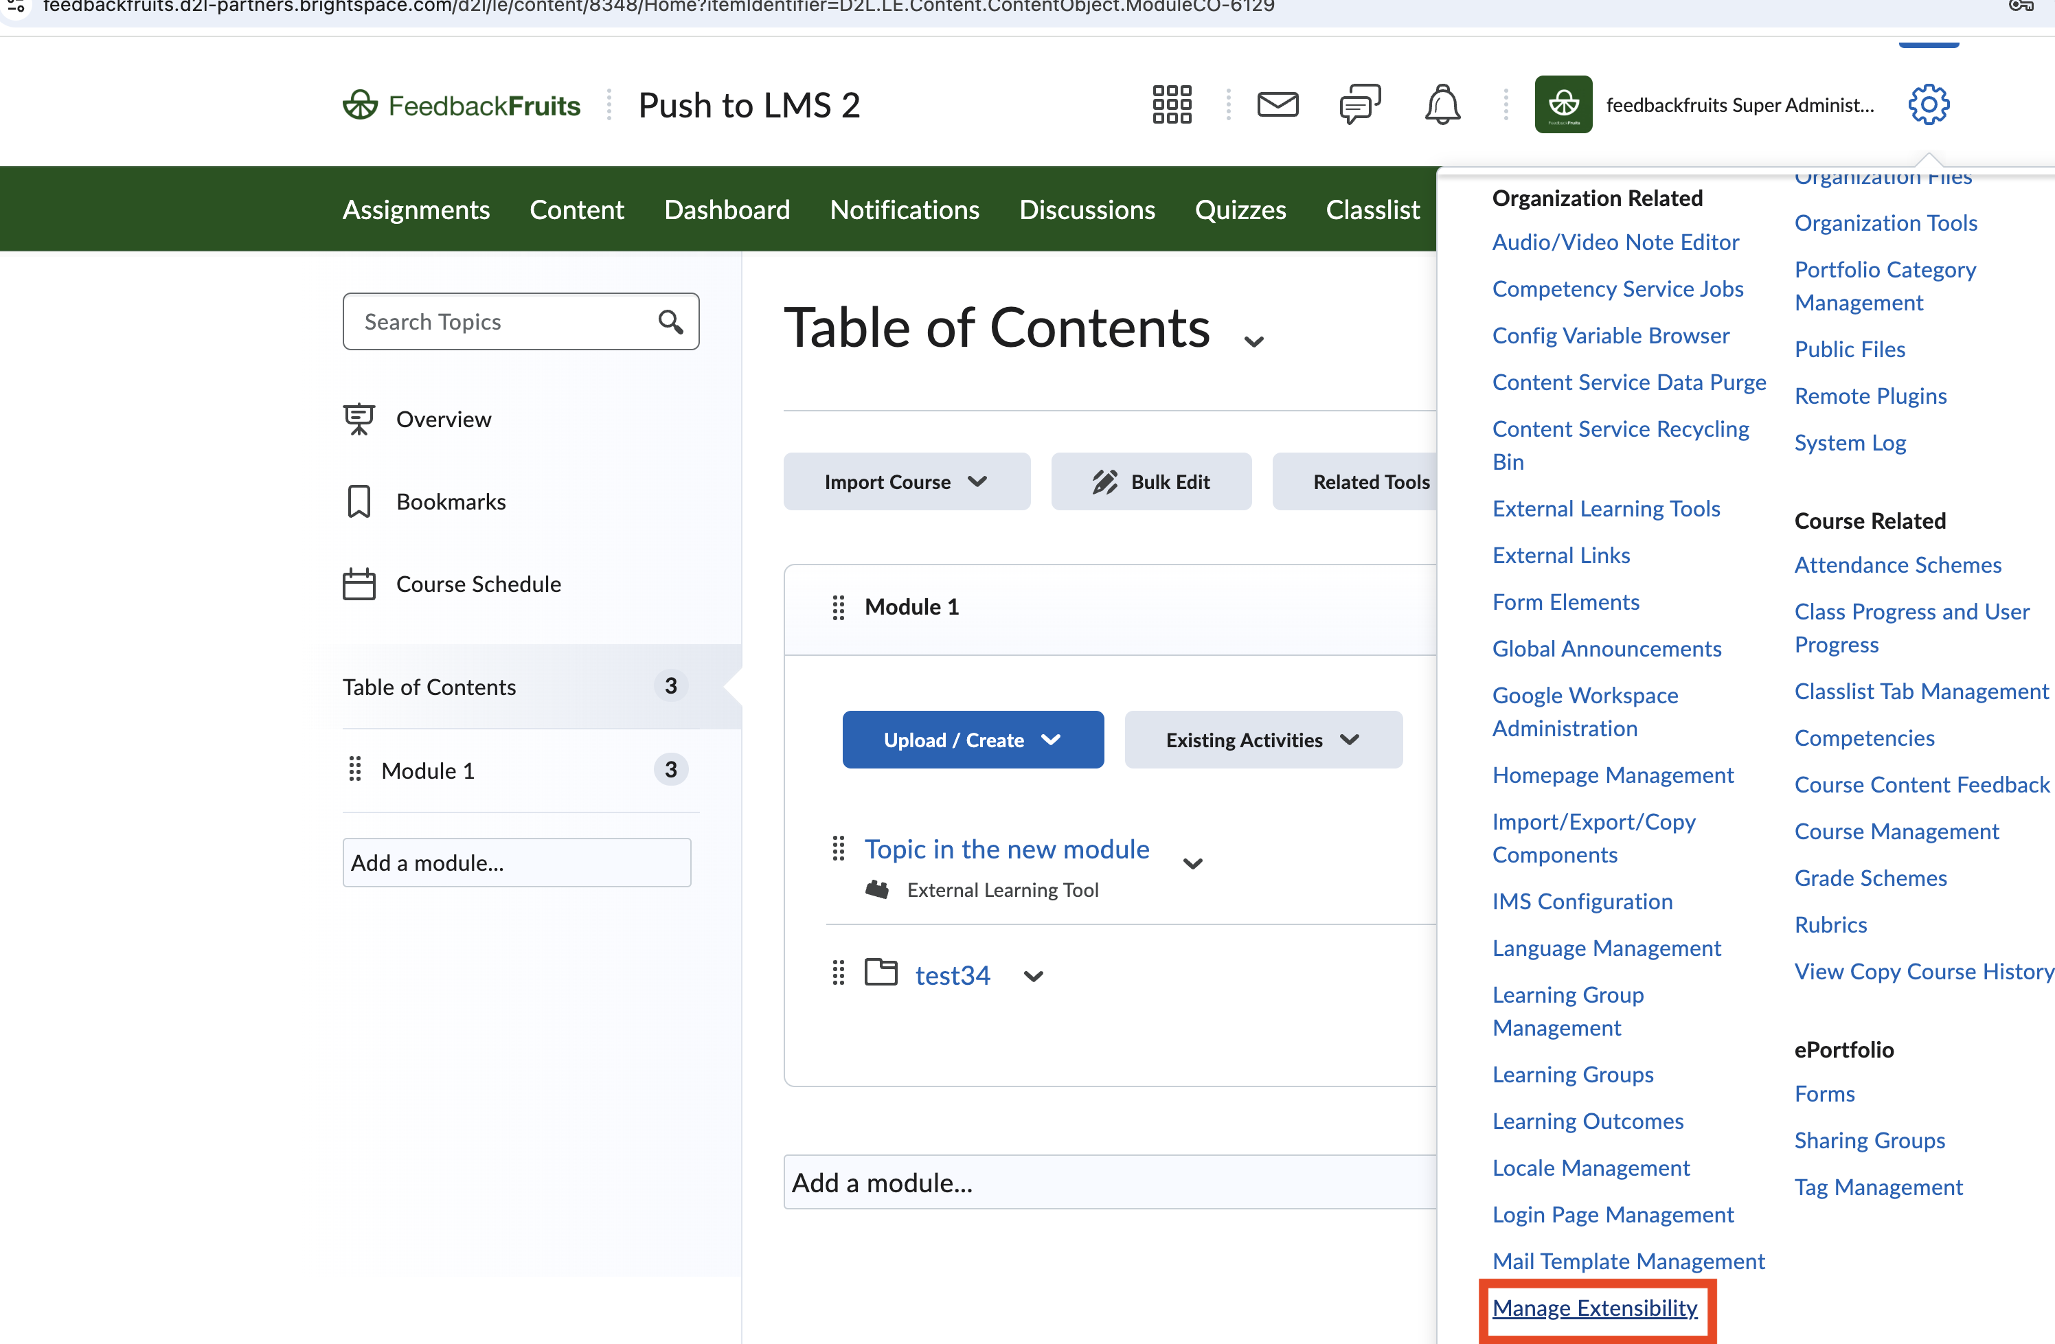2055x1344 pixels.
Task: Click the admin tools gear icon
Action: pos(1928,104)
